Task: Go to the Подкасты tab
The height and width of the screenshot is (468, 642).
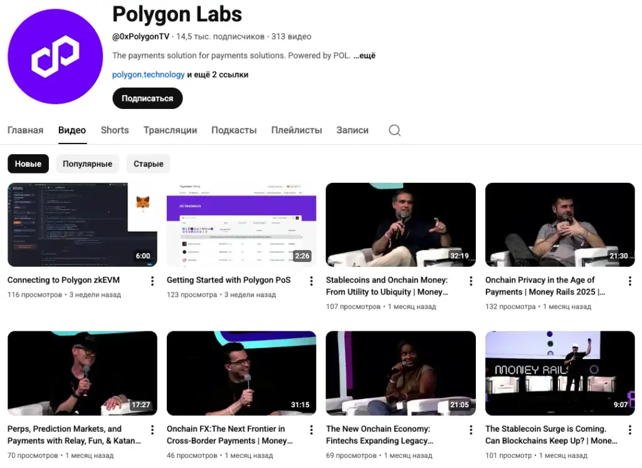Action: [x=234, y=130]
